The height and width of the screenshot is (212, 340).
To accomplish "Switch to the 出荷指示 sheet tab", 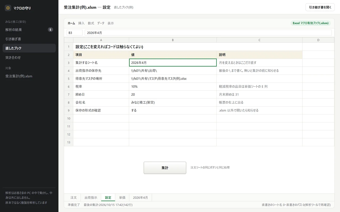I will click(x=91, y=197).
